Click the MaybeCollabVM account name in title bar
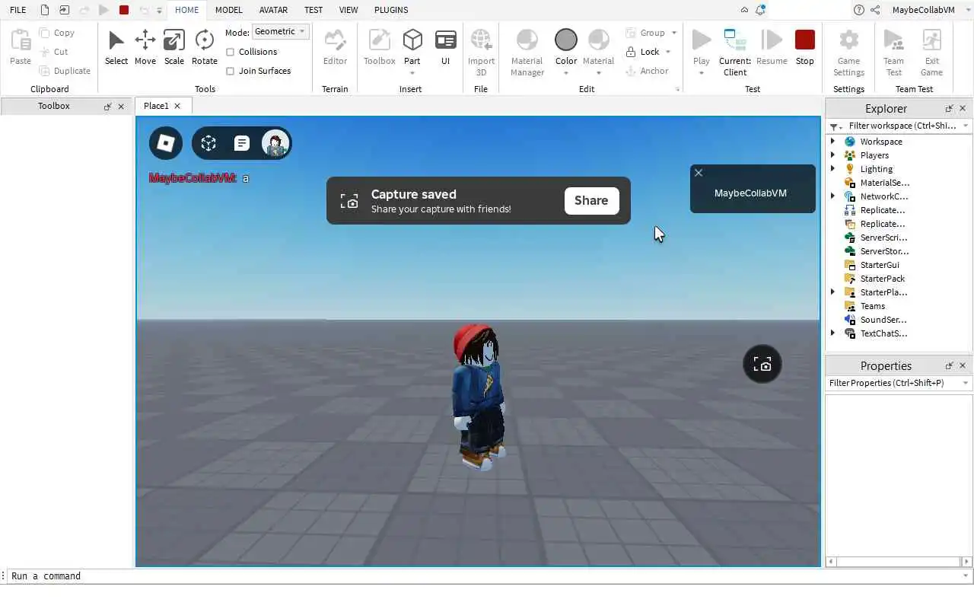Image resolution: width=974 pixels, height=609 pixels. point(923,10)
